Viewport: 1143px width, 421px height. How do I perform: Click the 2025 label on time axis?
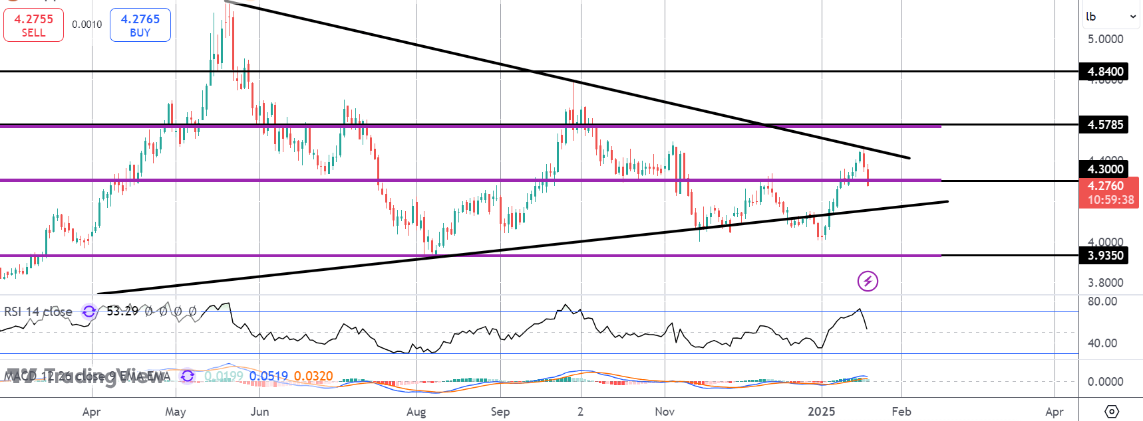(x=822, y=412)
